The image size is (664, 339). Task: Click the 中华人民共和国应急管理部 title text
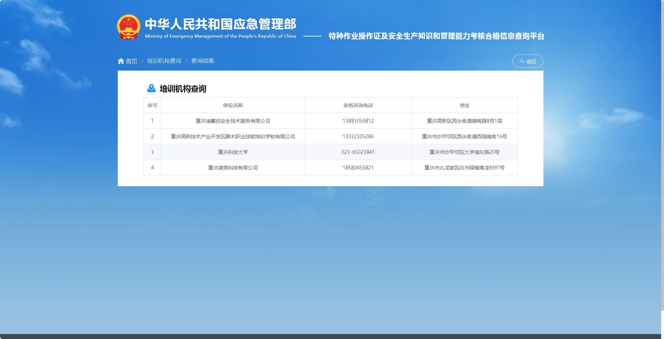click(x=220, y=24)
